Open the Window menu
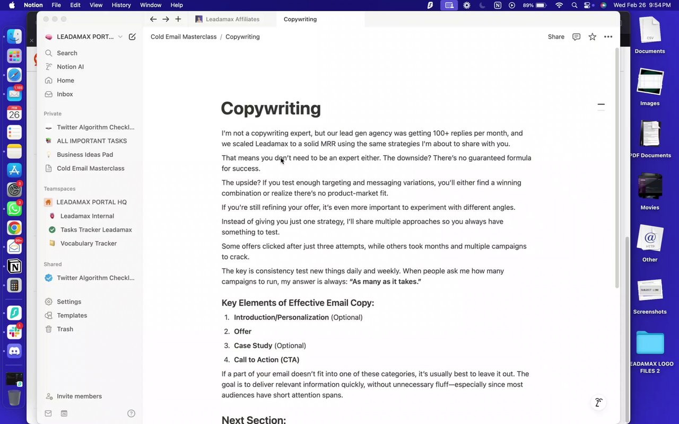Viewport: 679px width, 424px height. click(151, 5)
